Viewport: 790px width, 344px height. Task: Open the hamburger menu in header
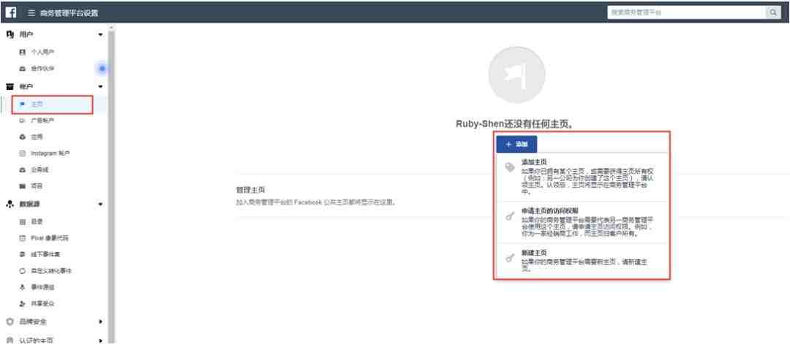click(x=31, y=13)
